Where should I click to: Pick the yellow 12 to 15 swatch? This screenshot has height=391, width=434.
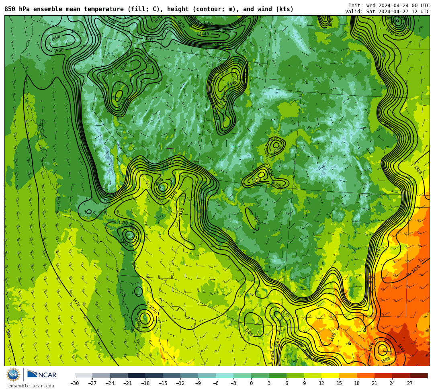tap(331, 375)
